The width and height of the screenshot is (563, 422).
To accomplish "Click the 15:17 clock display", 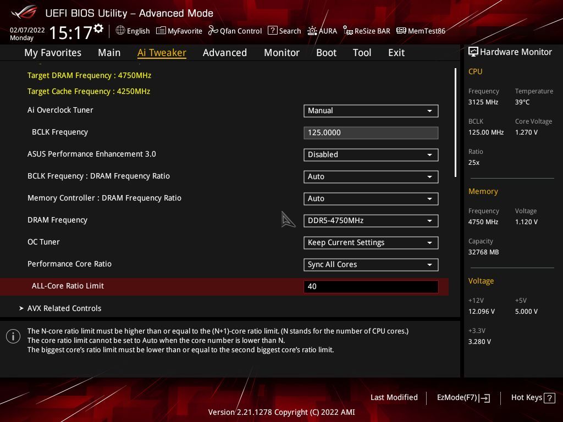I will pos(71,32).
